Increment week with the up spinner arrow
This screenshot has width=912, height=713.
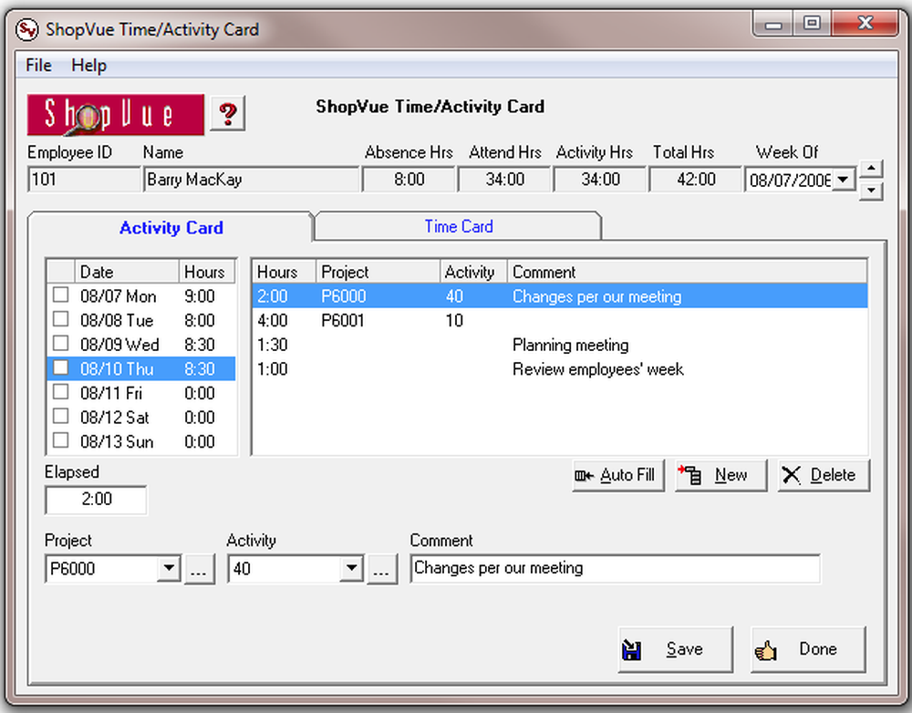click(871, 169)
